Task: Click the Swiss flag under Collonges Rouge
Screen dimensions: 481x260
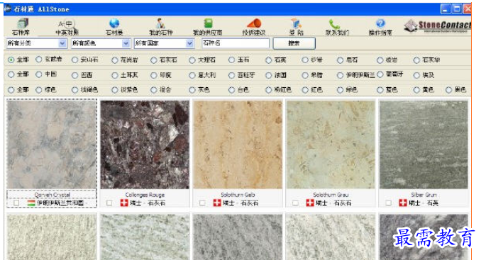Action: pos(124,203)
